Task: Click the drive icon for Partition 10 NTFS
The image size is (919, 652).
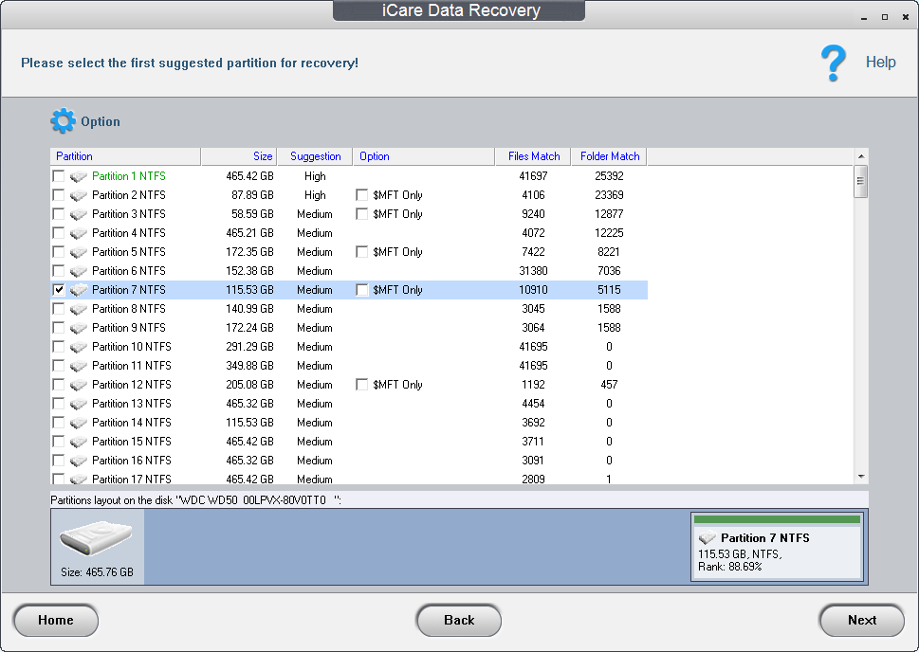Action: [x=79, y=347]
